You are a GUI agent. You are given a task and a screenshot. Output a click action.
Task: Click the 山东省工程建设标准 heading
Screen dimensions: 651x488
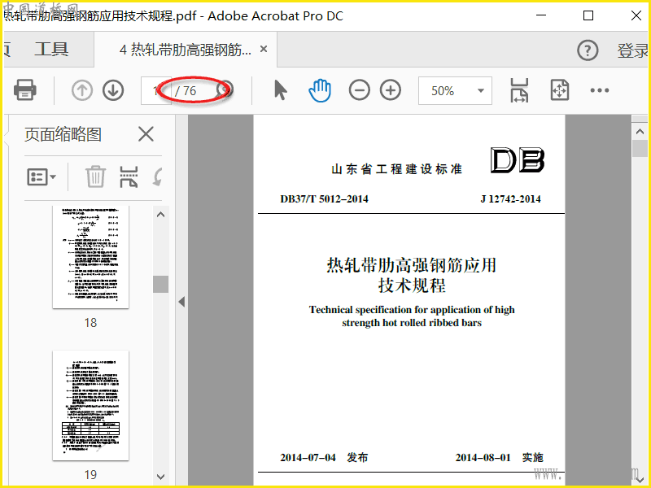pyautogui.click(x=396, y=169)
